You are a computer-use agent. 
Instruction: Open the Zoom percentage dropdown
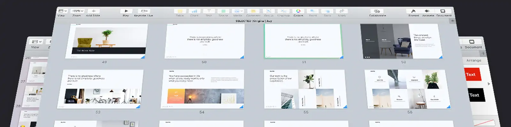[x=77, y=11]
